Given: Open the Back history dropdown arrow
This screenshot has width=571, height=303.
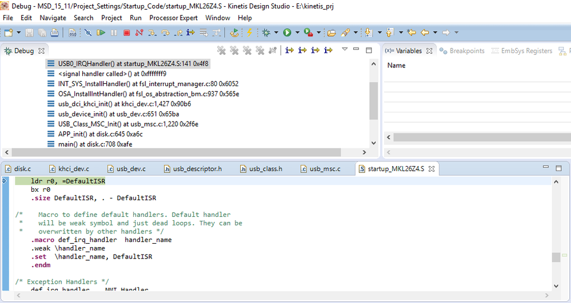Looking at the screenshot, I should (x=435, y=33).
